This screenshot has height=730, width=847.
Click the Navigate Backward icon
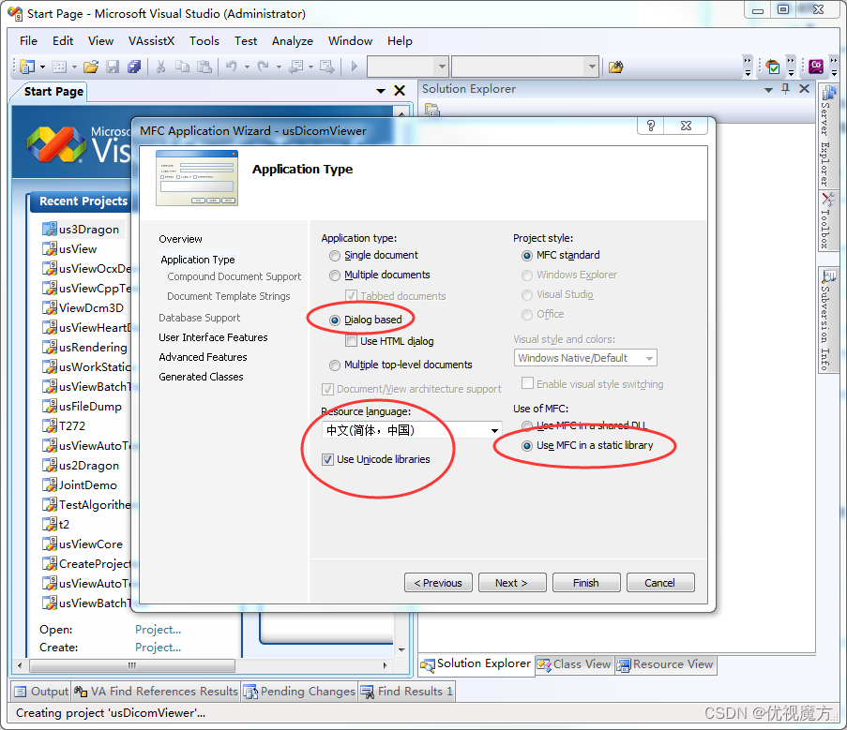click(296, 67)
